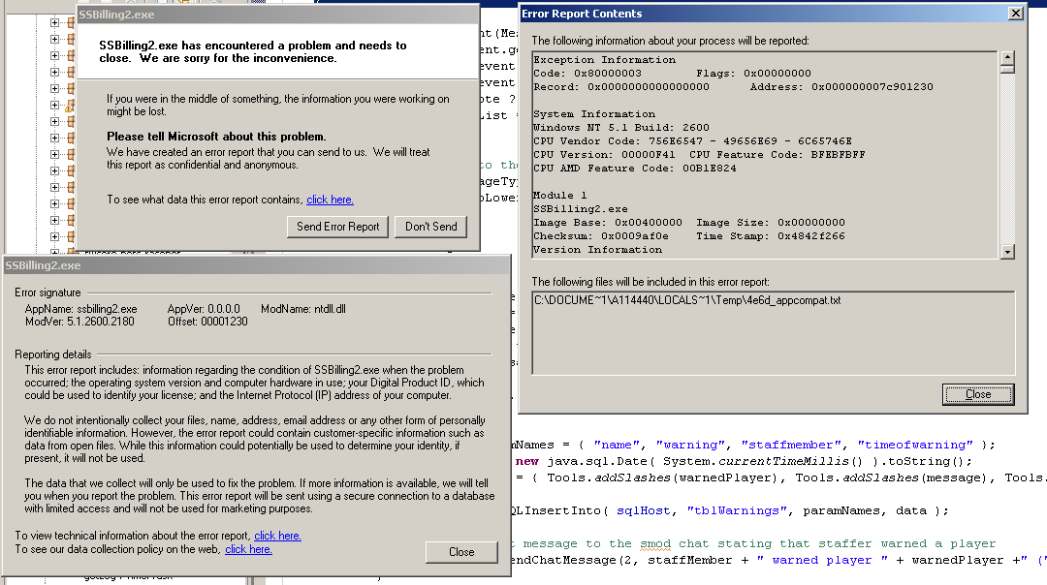Click 'SSBilling2.exe' under Module 1

(581, 209)
